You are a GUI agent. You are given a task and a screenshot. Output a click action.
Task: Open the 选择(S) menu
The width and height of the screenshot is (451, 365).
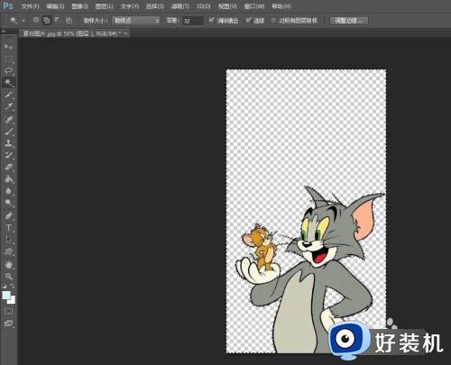155,6
